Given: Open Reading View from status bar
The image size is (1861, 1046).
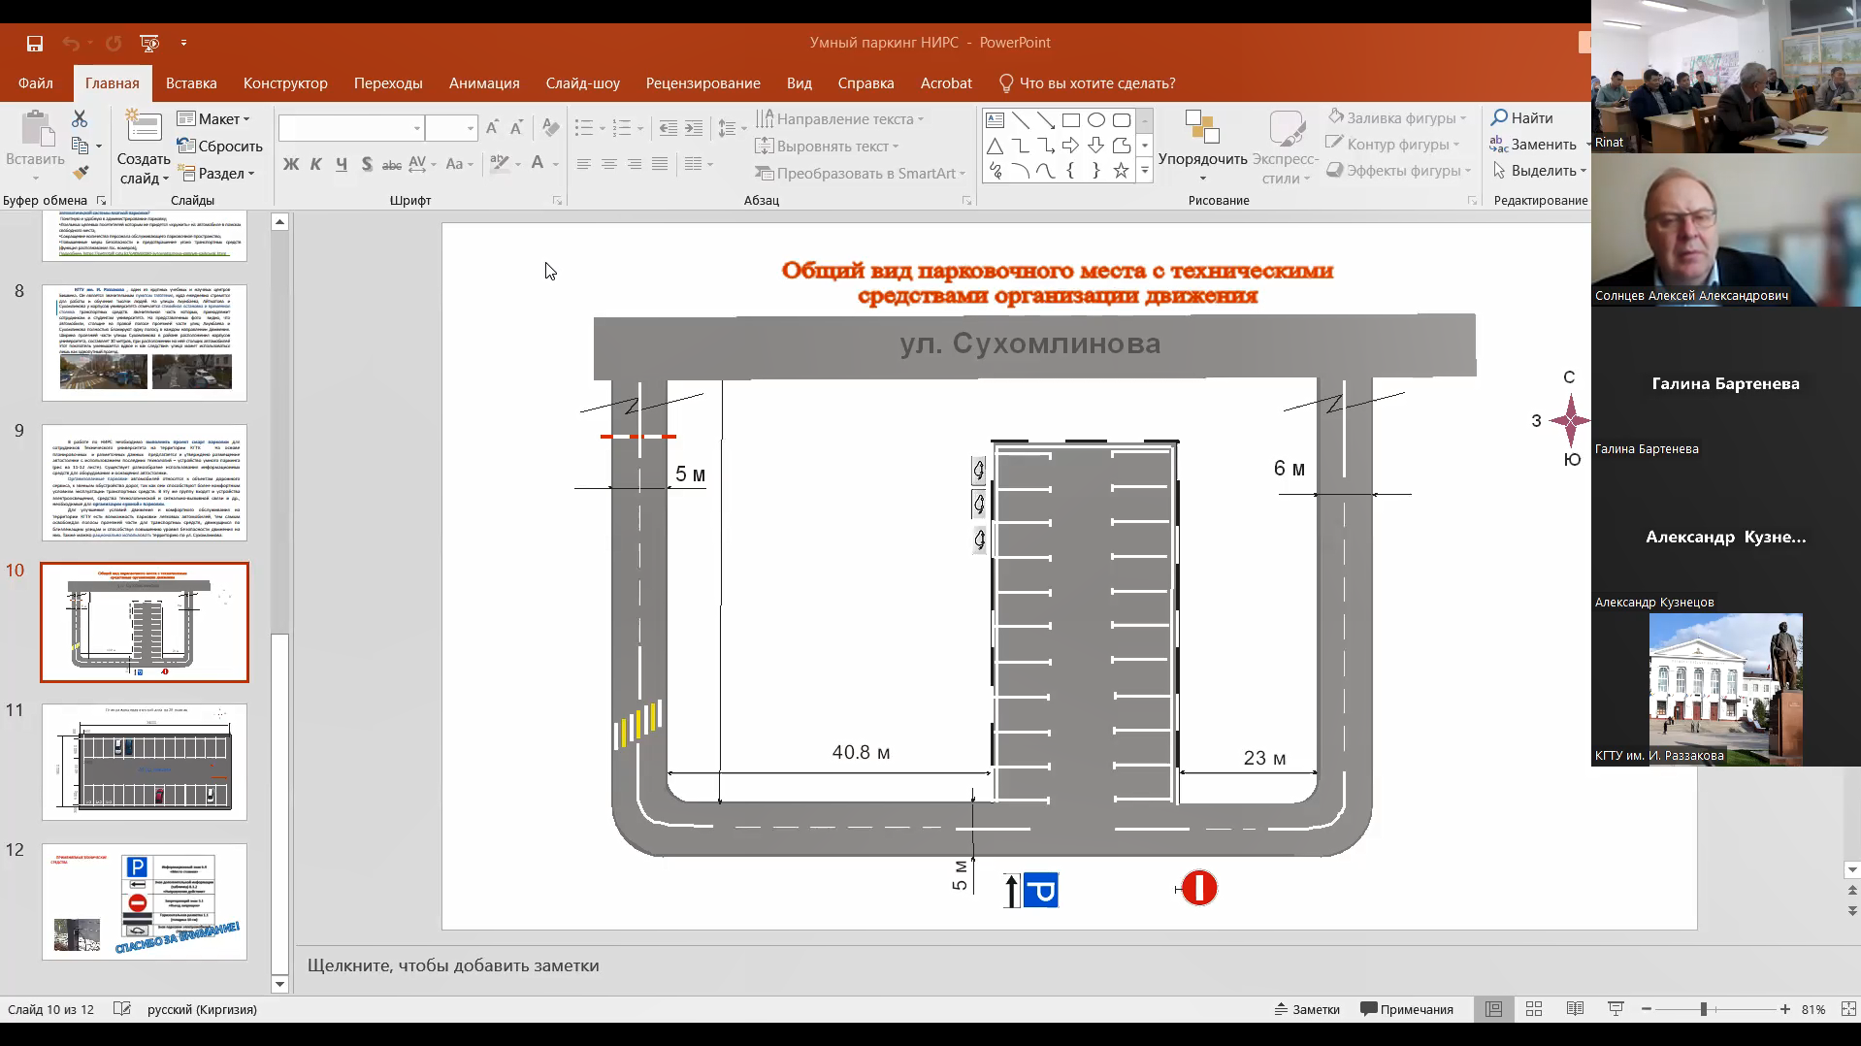Looking at the screenshot, I should 1574,1009.
